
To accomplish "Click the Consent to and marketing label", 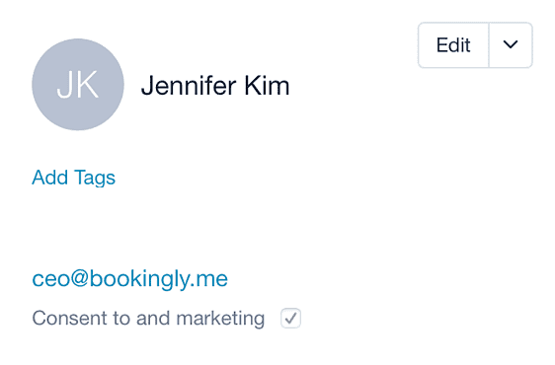I will (148, 318).
